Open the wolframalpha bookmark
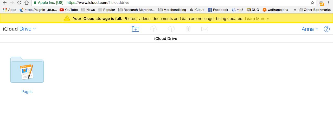The image size is (333, 137). click(275, 10)
